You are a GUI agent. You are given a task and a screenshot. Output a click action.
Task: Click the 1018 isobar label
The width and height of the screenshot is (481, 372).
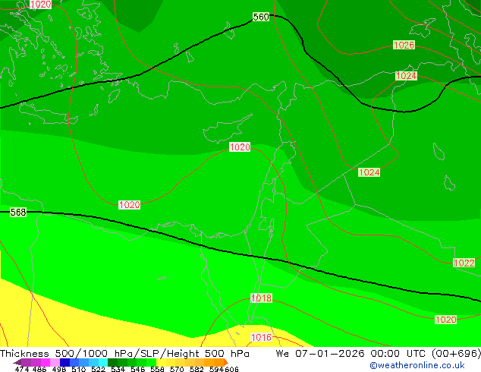click(x=261, y=298)
